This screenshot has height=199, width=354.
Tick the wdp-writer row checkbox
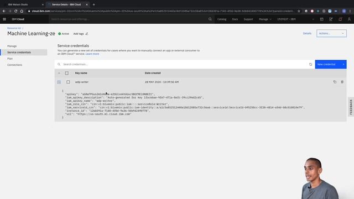[68, 82]
